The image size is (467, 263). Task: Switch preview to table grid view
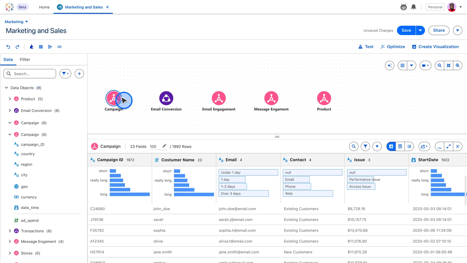(400, 146)
